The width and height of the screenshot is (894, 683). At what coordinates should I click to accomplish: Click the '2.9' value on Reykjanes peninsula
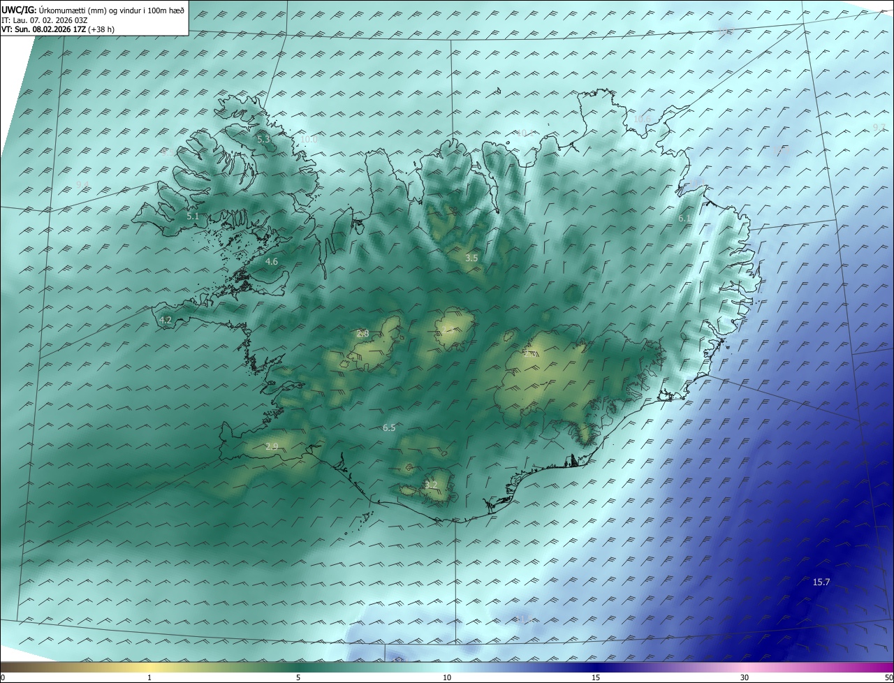272,446
